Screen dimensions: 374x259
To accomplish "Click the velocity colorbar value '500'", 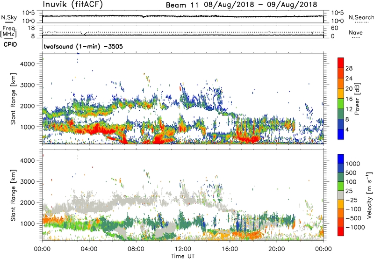I will tap(351, 173).
